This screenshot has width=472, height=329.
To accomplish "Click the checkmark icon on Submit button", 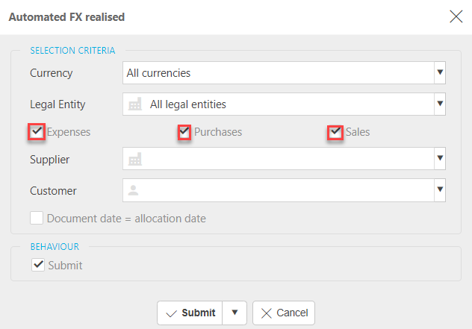I will pyautogui.click(x=171, y=313).
